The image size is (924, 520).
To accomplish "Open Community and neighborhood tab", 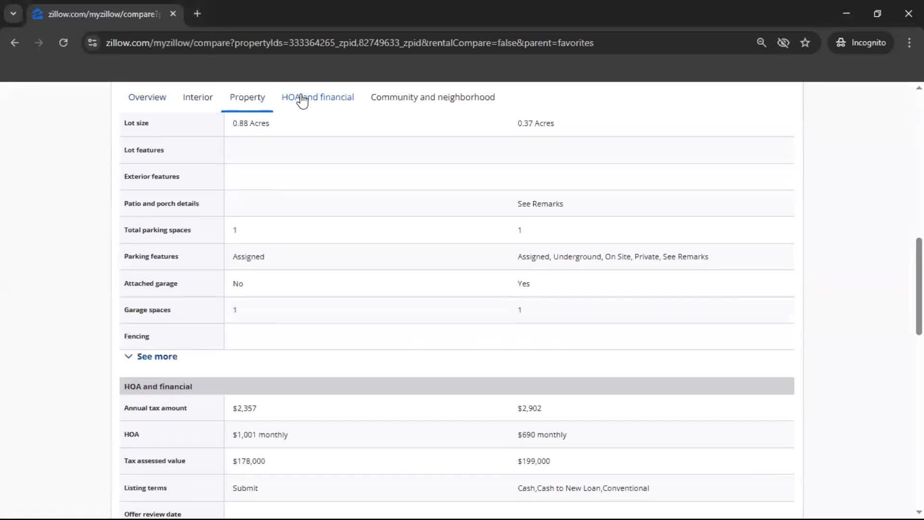I will 433,97.
